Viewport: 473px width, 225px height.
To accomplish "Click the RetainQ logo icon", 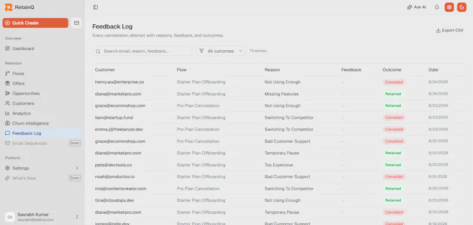I will pos(9,7).
